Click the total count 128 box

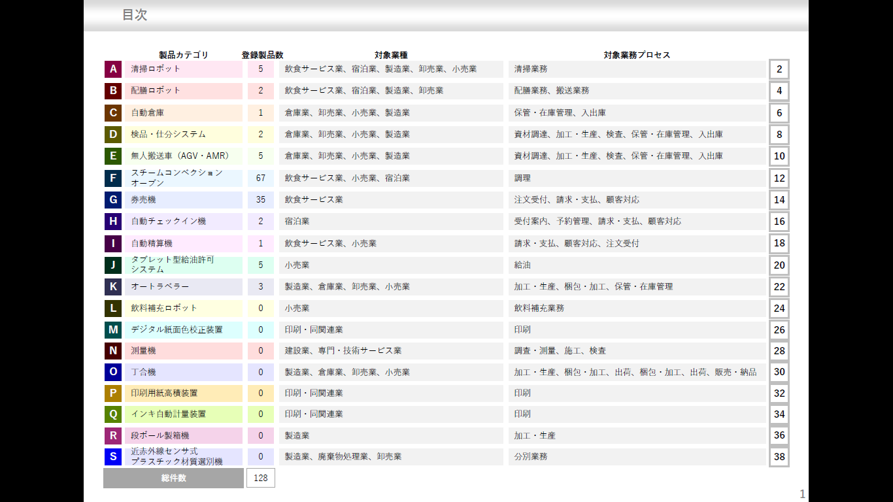[261, 478]
